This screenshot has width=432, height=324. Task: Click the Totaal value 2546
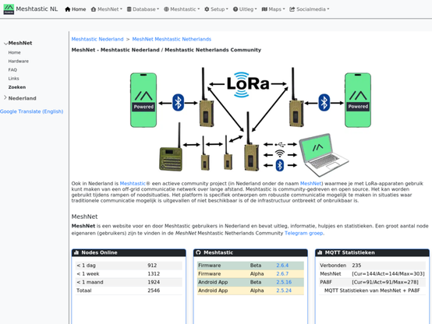(x=154, y=291)
